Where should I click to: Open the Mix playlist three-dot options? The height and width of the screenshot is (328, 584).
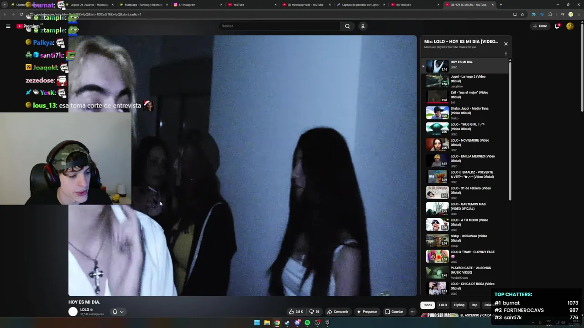click(x=506, y=54)
